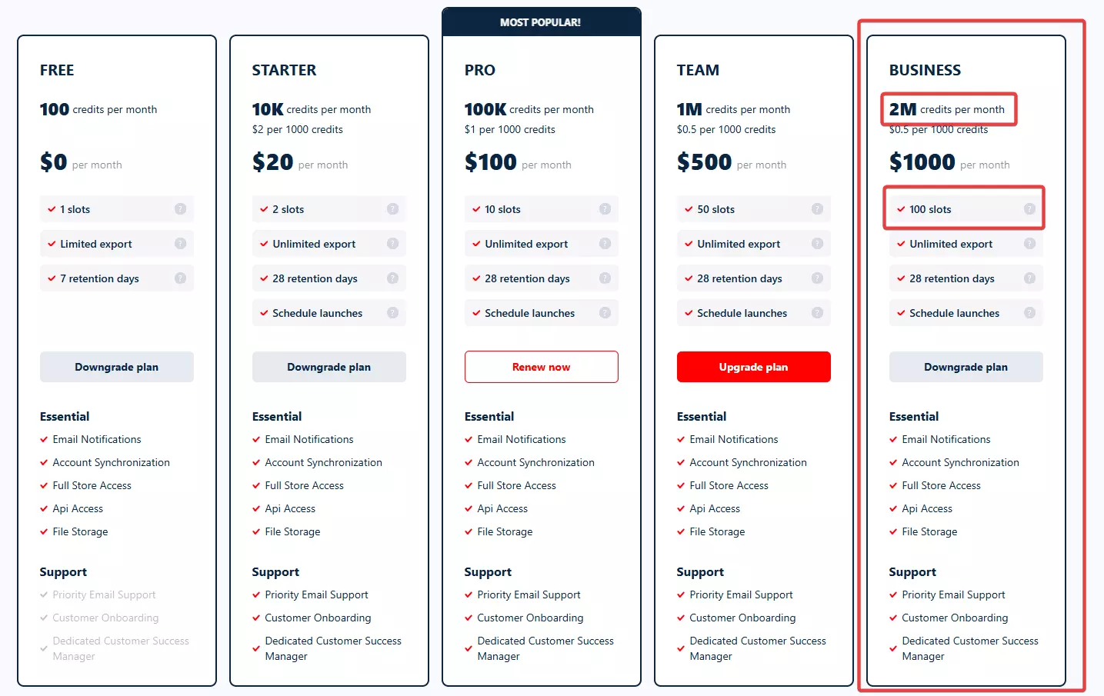Click the check next to "File Storage" in Starter
Image resolution: width=1104 pixels, height=696 pixels.
click(x=256, y=531)
